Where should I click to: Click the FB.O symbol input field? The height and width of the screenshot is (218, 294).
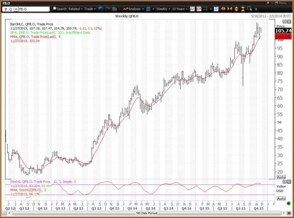pyautogui.click(x=36, y=9)
